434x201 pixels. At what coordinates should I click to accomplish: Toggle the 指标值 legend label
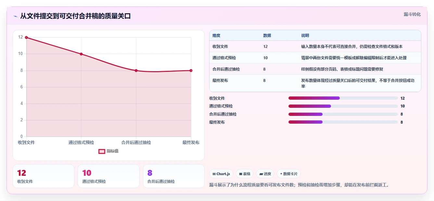coord(112,151)
